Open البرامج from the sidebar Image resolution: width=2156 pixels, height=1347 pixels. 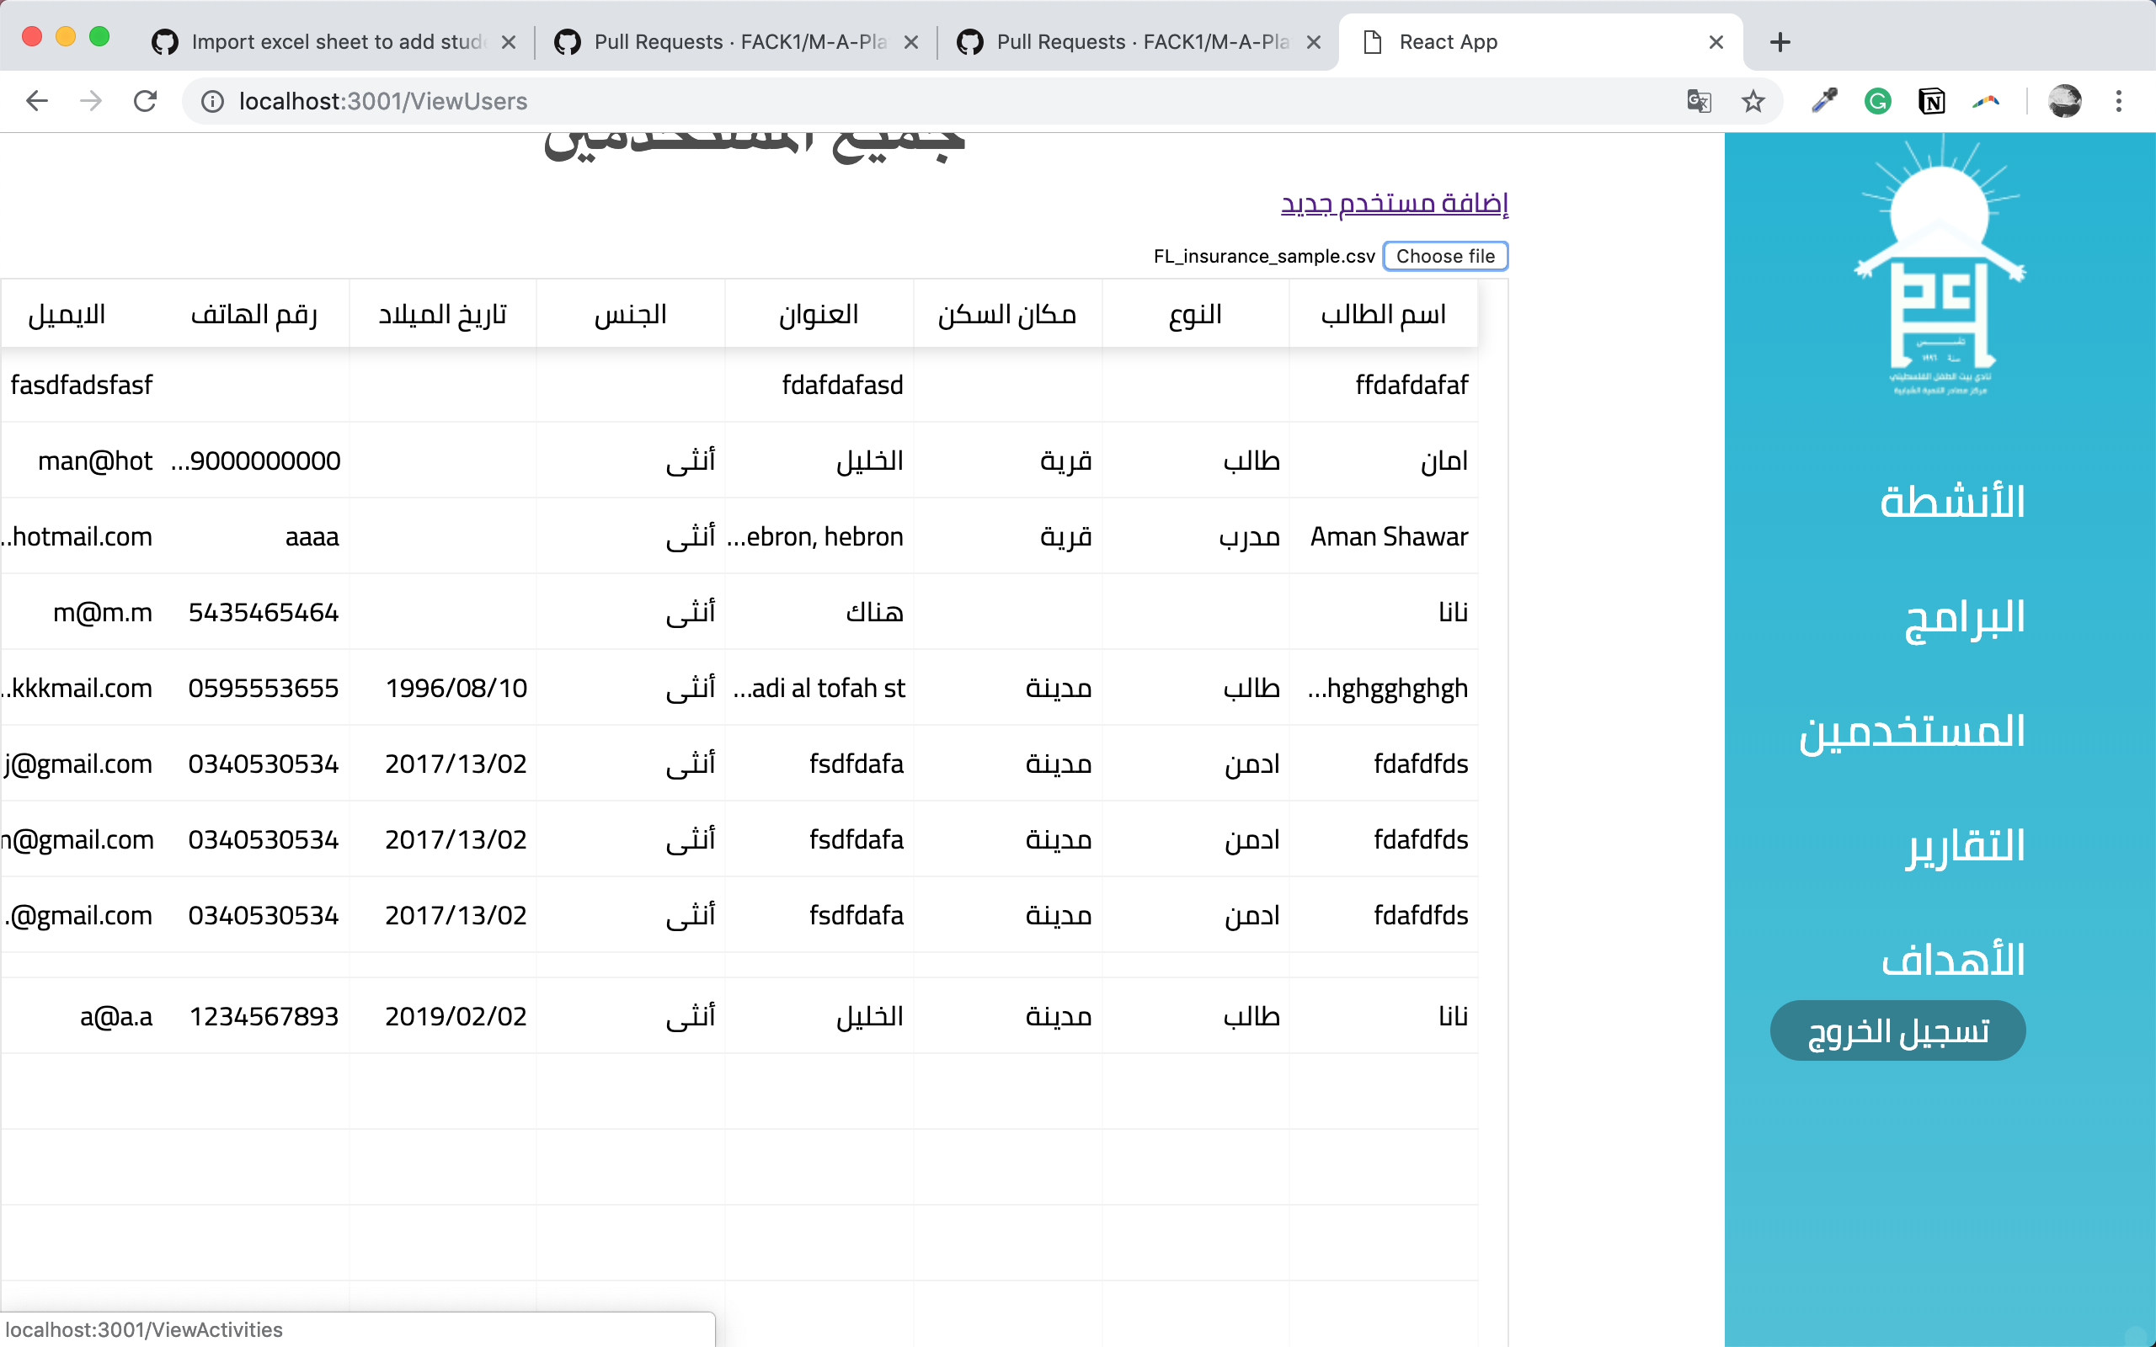click(x=1964, y=617)
